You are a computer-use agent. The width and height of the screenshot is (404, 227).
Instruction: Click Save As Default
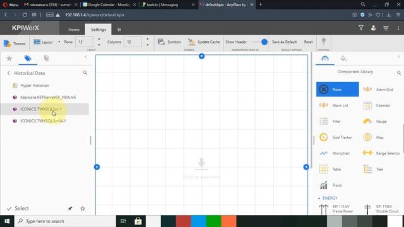tap(284, 42)
